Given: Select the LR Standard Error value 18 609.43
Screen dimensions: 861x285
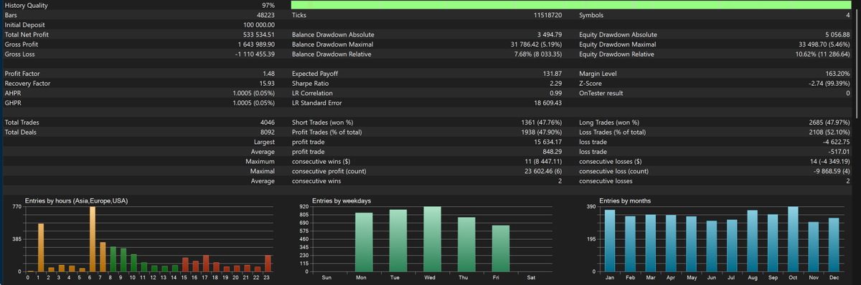Looking at the screenshot, I should (x=548, y=103).
